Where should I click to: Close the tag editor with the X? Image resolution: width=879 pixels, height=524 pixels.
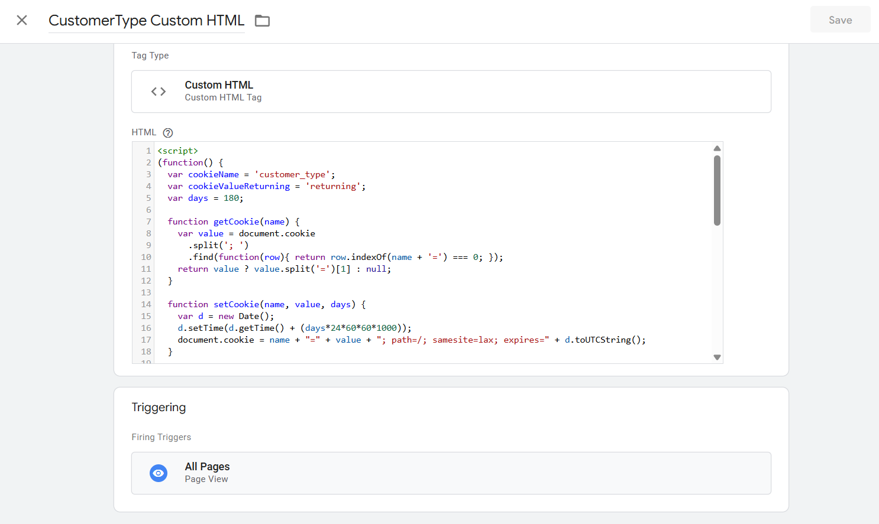pos(22,20)
